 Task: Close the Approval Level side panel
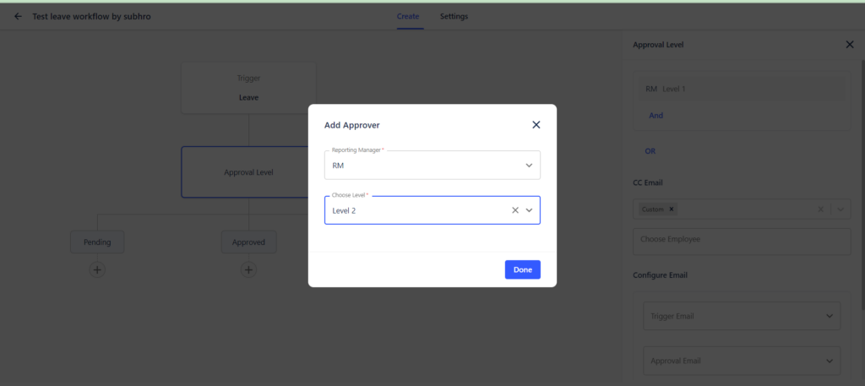(x=850, y=45)
